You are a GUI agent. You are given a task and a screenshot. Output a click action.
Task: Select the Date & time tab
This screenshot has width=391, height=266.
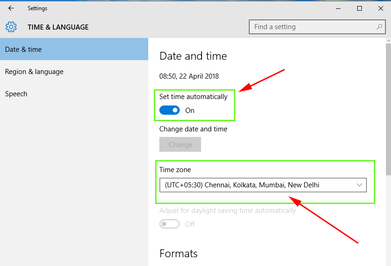pyautogui.click(x=74, y=49)
